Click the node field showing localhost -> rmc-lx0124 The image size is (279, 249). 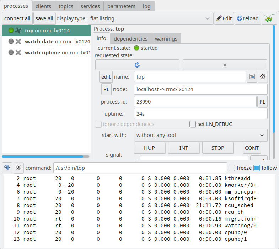(x=201, y=89)
